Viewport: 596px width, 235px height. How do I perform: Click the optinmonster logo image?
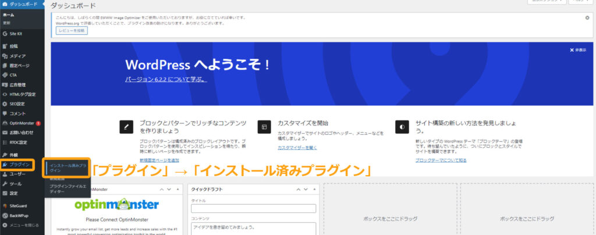point(116,205)
